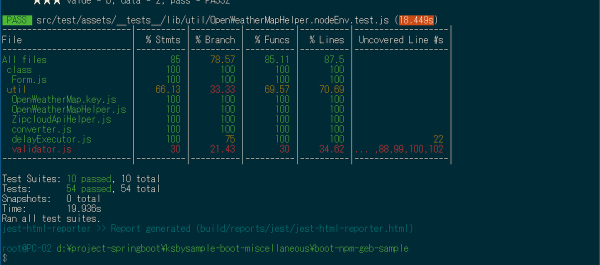Select the validator.js row label
600x265 pixels.
41,149
